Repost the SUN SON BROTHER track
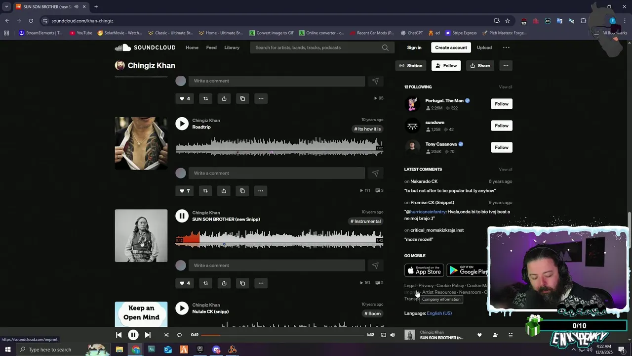632x356 pixels. 205,283
